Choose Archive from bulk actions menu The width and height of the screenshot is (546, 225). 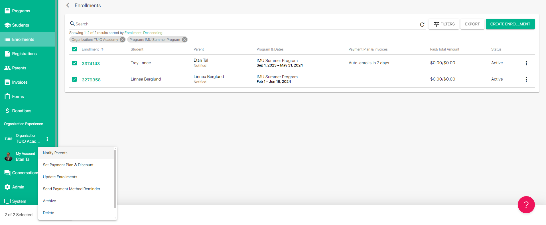pos(76,201)
